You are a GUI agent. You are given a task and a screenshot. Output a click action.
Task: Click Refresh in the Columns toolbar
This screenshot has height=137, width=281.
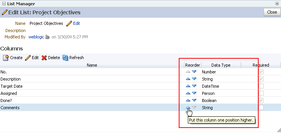[73, 58]
